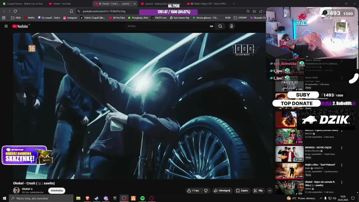This screenshot has height=202, width=359.
Task: Click the search magnifier button on YouTube
Action: [x=220, y=26]
